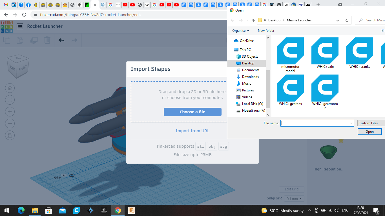Image resolution: width=385 pixels, height=216 pixels.
Task: Expand the chevron after Desktop breadcrumb
Action: coord(284,20)
